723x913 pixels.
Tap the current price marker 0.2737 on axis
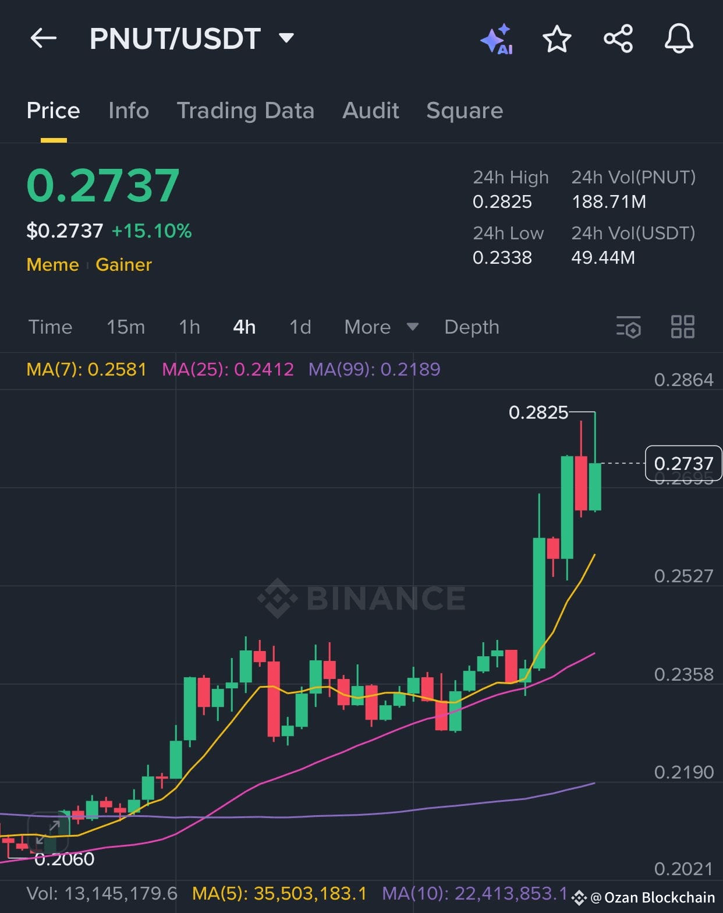point(683,463)
